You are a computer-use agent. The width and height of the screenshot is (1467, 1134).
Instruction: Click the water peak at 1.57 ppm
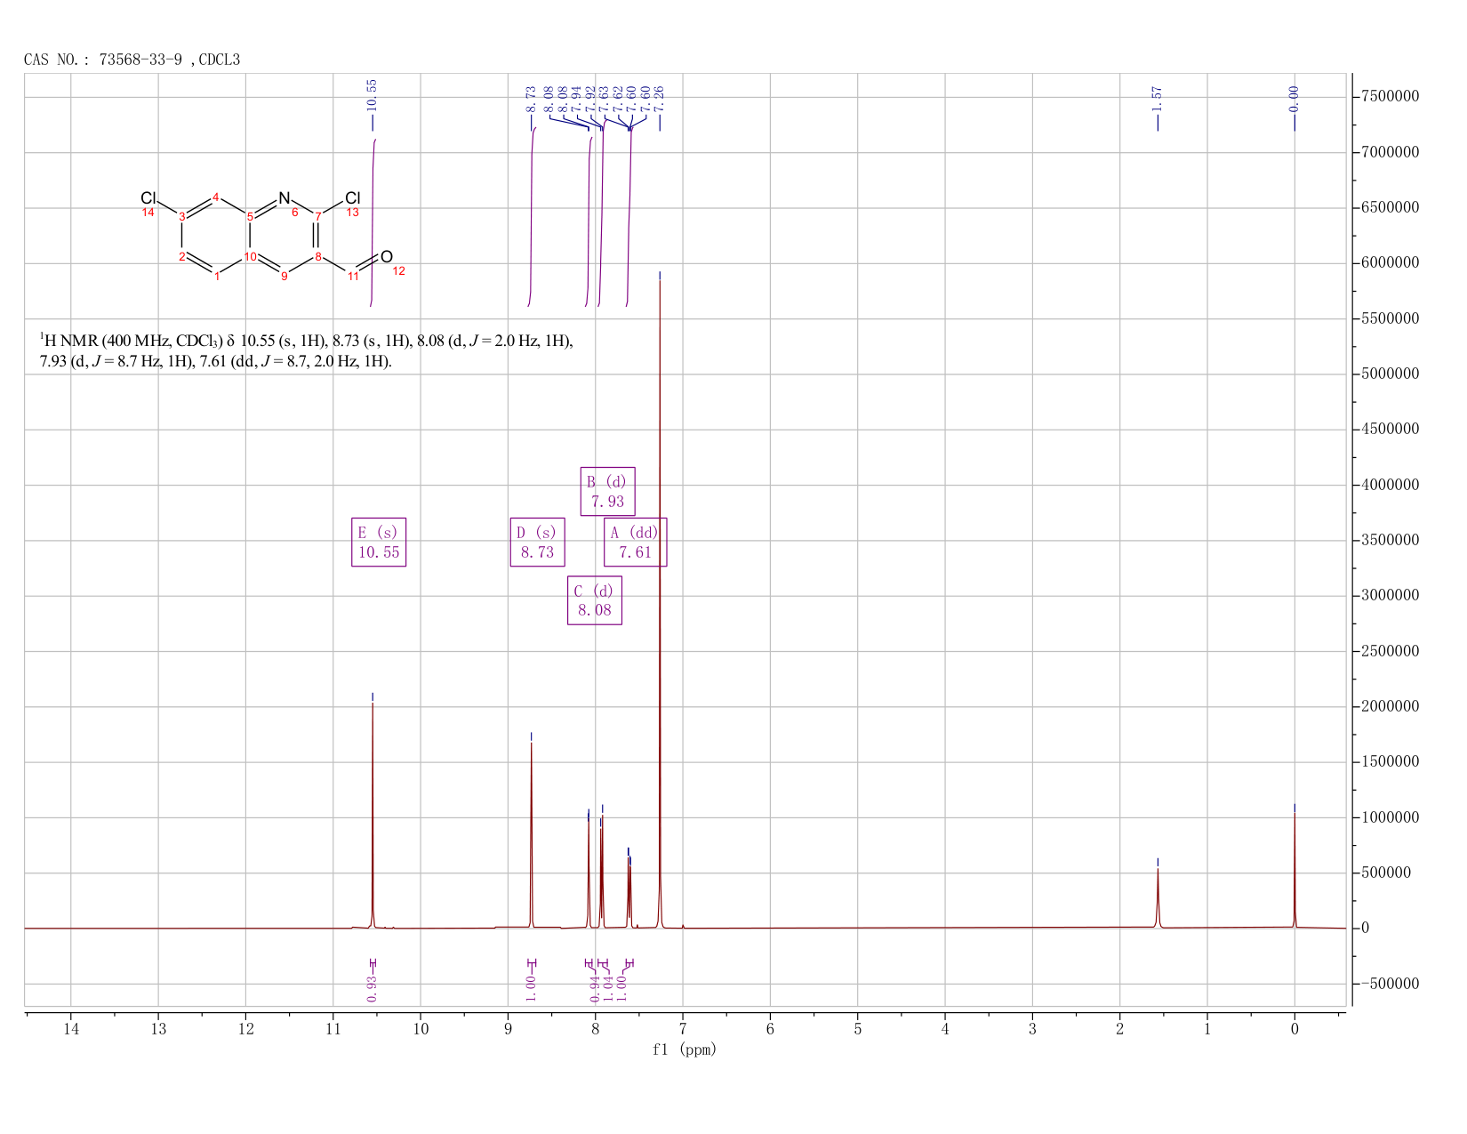[1158, 898]
